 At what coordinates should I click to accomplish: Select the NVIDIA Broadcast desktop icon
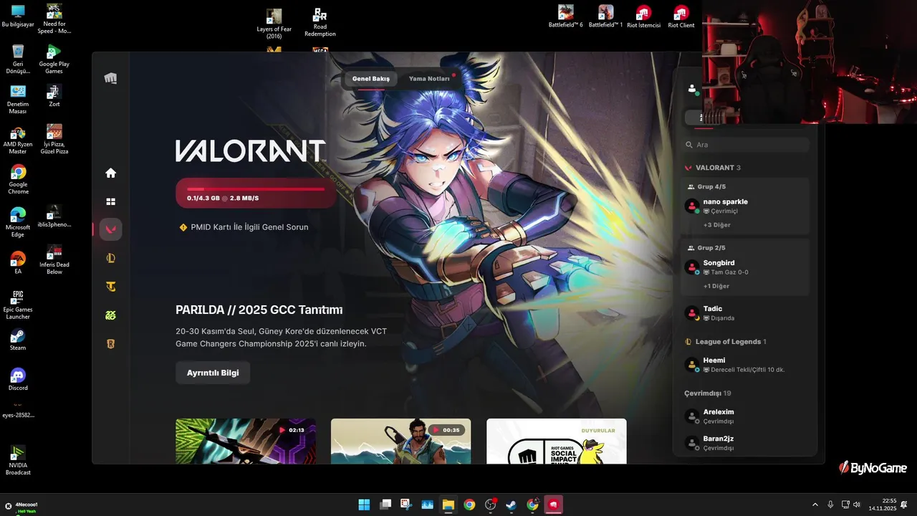[18, 461]
